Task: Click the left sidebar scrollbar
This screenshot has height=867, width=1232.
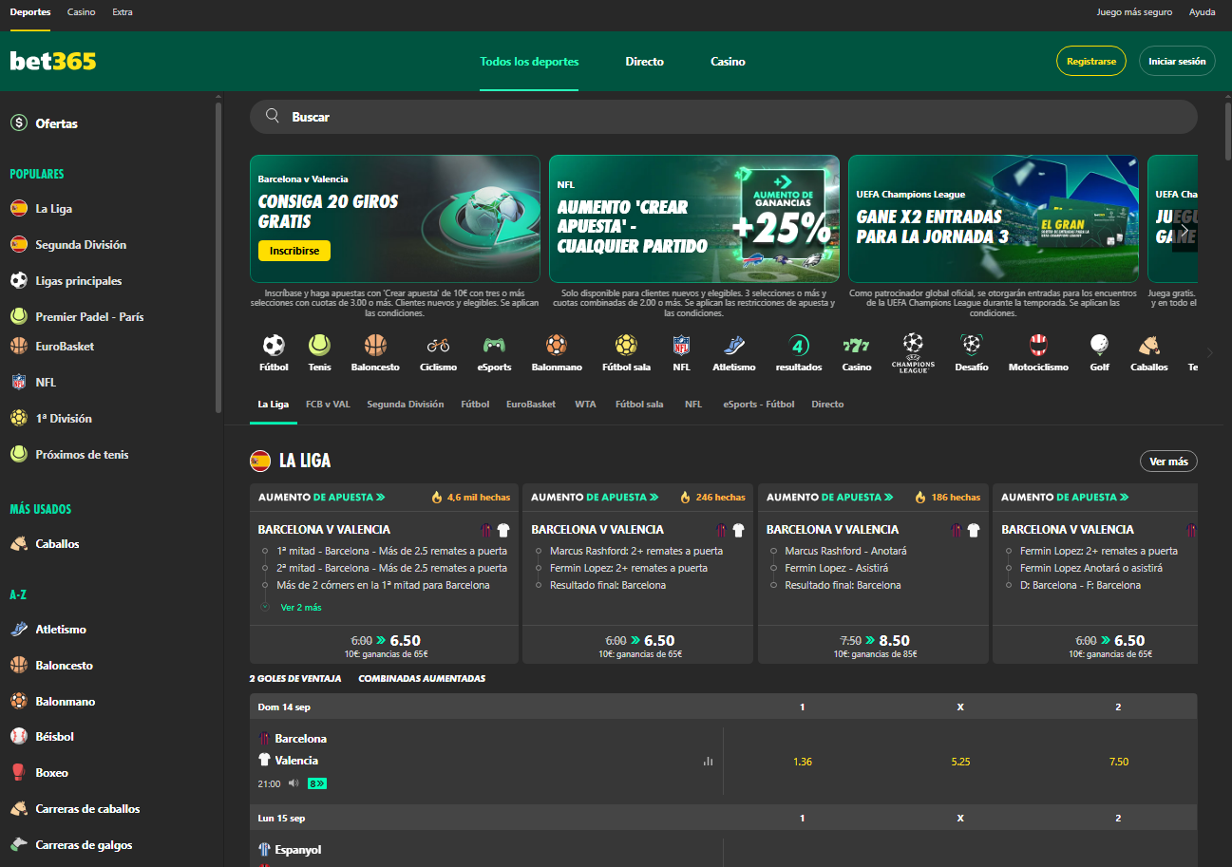Action: click(x=218, y=256)
